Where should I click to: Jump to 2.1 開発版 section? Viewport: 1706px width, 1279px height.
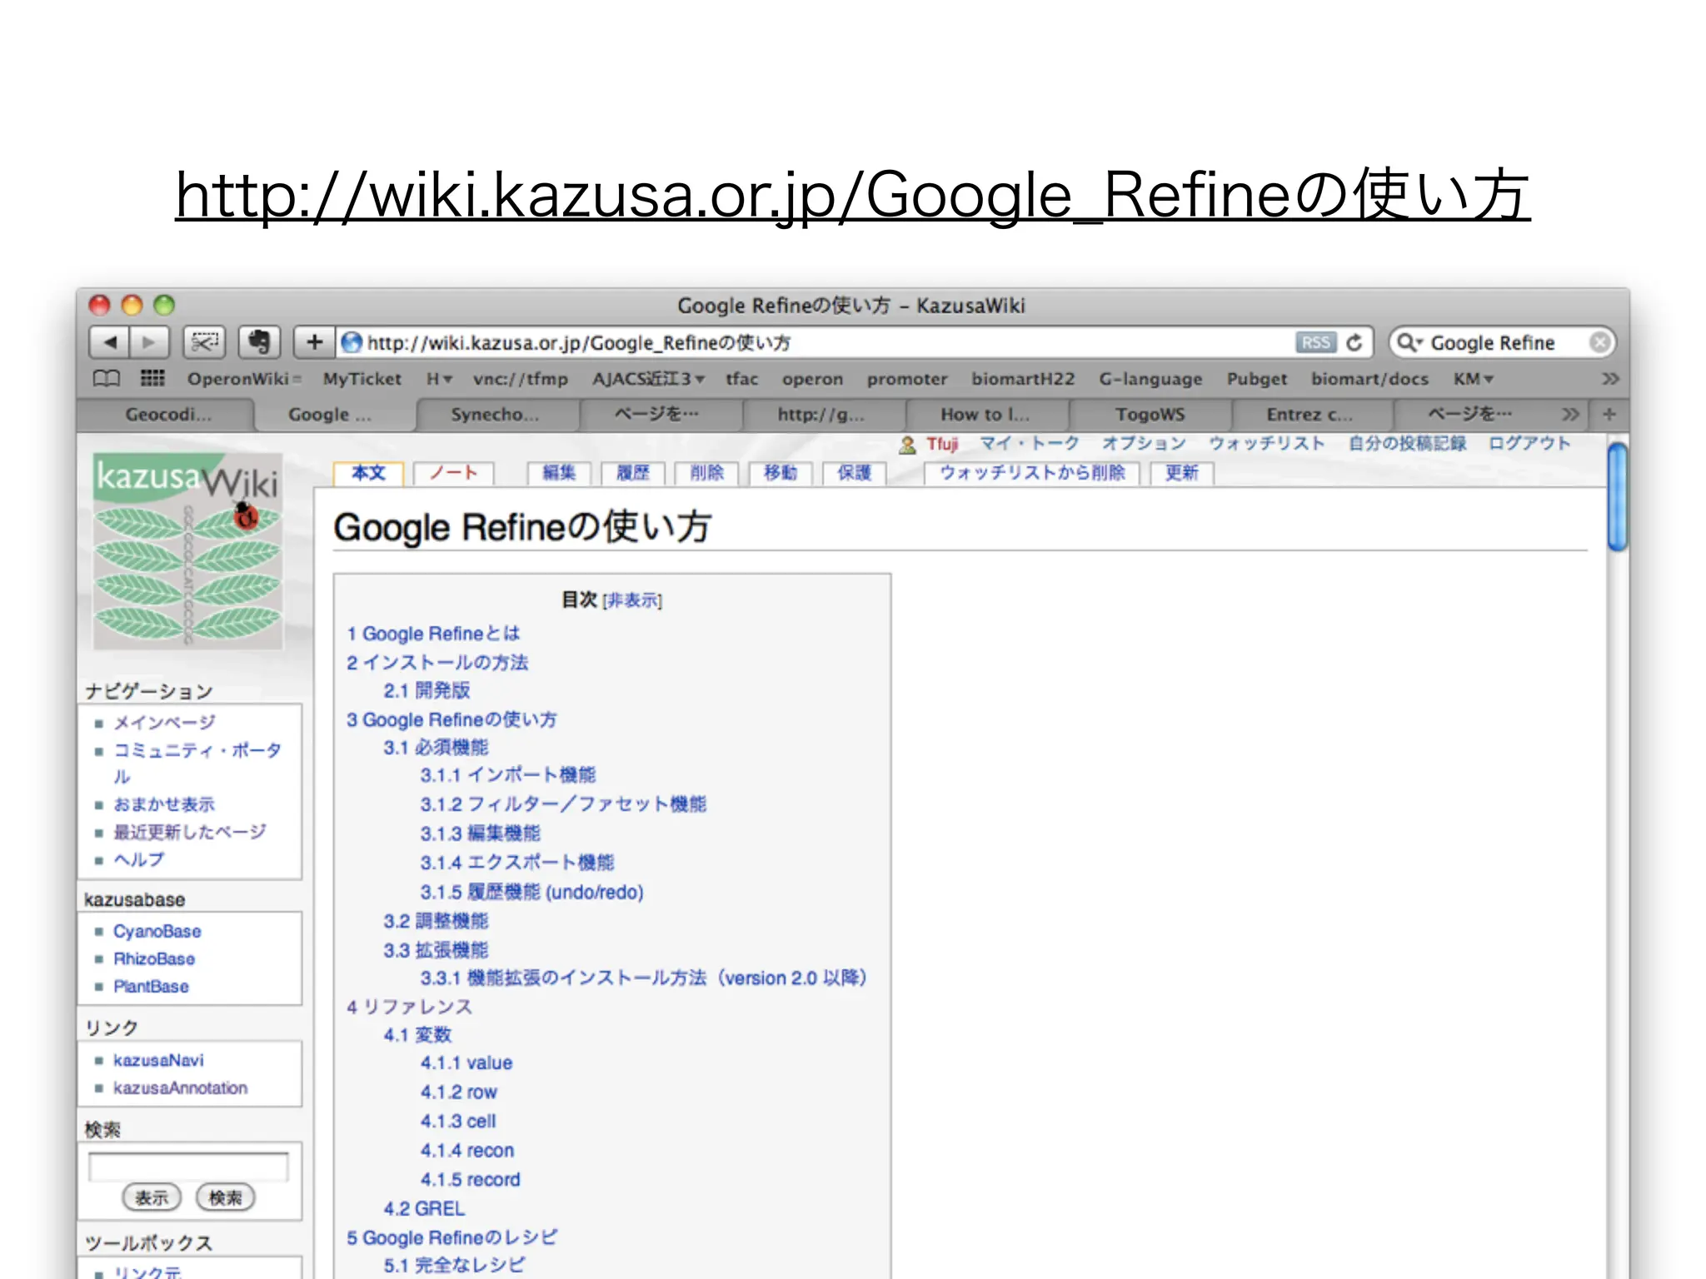click(426, 690)
